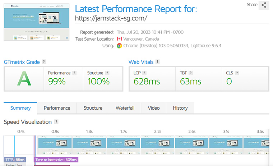273x166 pixels.
Task: Click the Canada flag icon
Action: (x=119, y=39)
